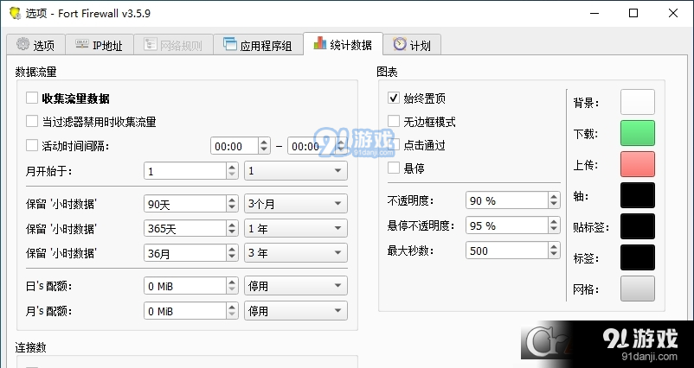Toggle 当过滤器禁用时收集流量 checkbox

point(32,121)
